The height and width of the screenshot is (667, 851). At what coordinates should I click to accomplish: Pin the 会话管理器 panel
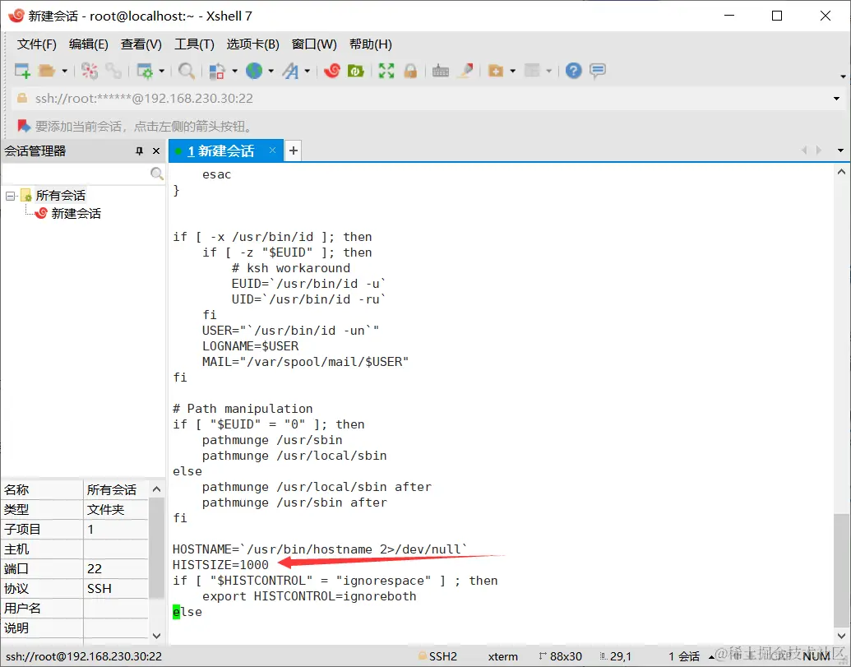[139, 151]
